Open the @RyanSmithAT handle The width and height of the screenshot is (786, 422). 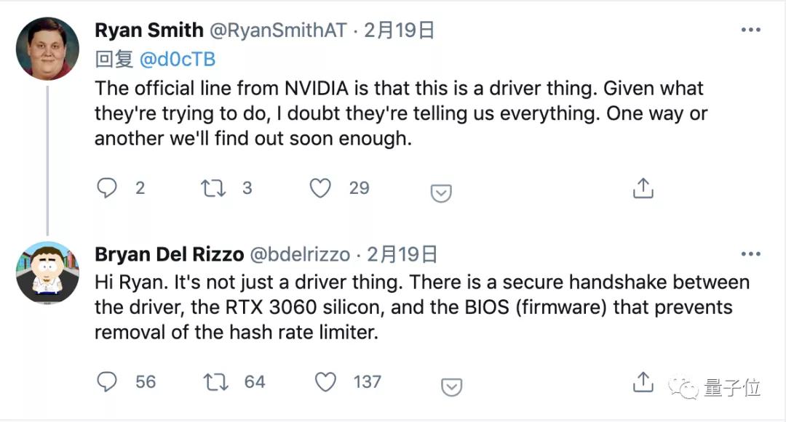coord(277,30)
